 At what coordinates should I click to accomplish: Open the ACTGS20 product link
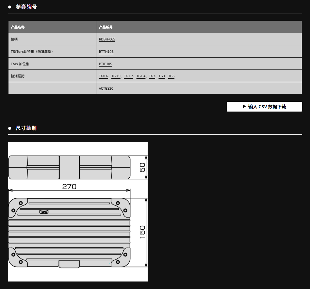[106, 88]
